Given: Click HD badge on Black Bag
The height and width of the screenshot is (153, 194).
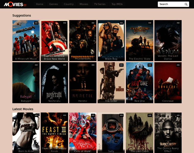Looking at the screenshot, I should coord(121,23).
